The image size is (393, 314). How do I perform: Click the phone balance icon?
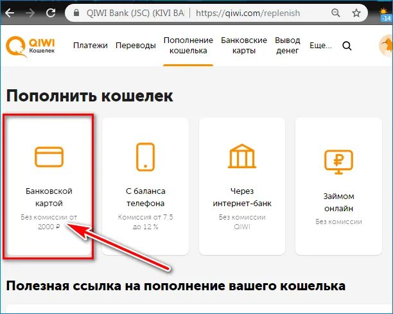point(145,157)
